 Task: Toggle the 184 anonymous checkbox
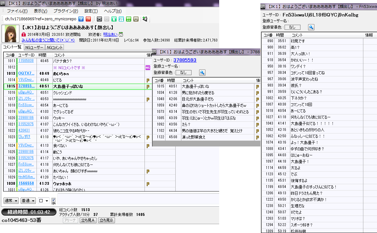tap(53, 200)
